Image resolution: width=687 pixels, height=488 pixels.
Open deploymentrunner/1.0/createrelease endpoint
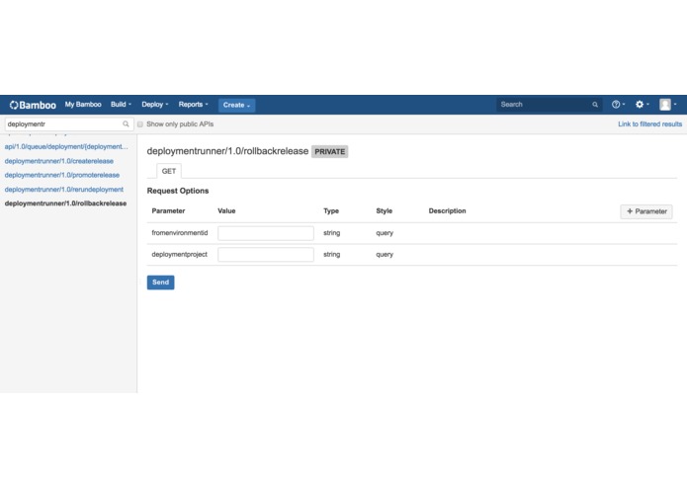click(59, 161)
